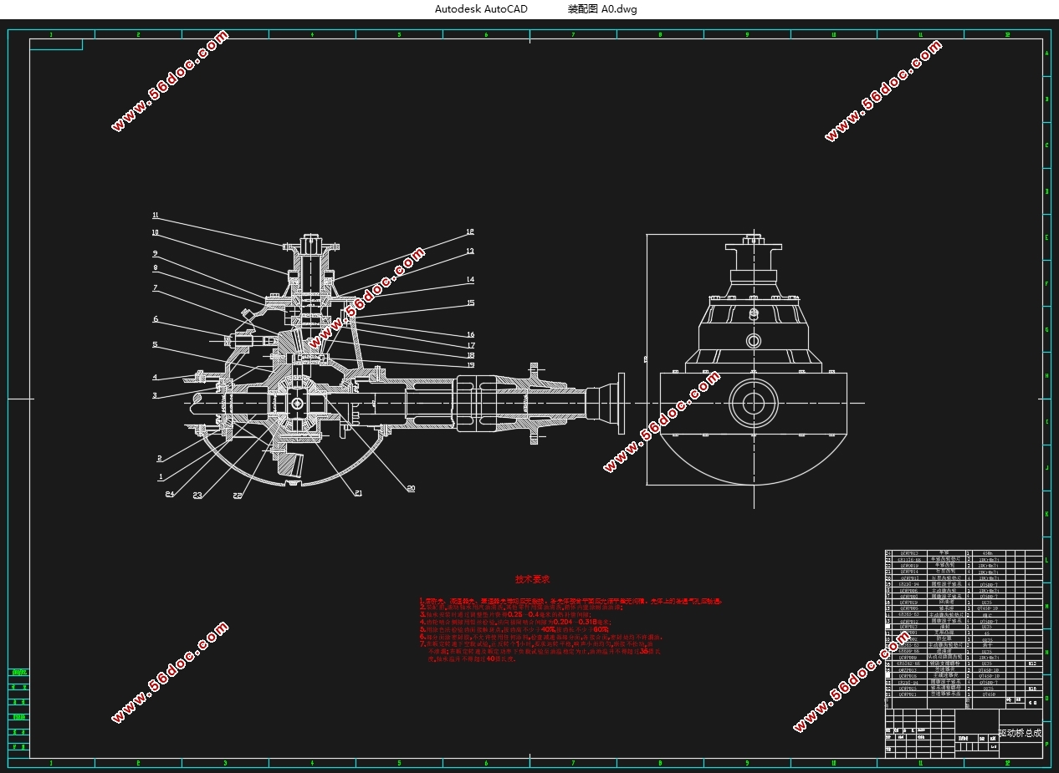The height and width of the screenshot is (773, 1059).
Task: Select callout number 8 leader label
Action: point(156,267)
